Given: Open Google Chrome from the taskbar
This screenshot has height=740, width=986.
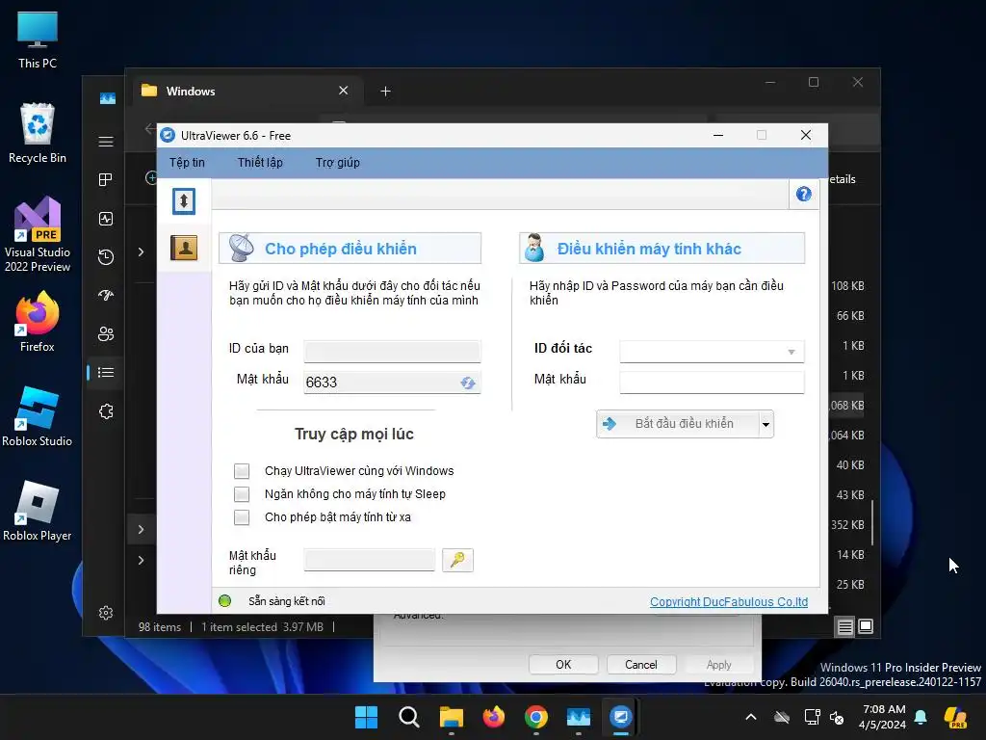Looking at the screenshot, I should (x=535, y=717).
